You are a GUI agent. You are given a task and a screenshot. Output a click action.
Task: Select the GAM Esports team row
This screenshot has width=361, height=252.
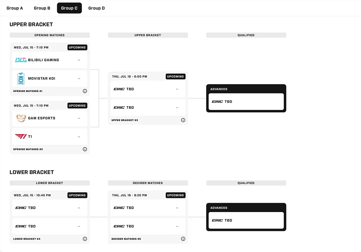pos(50,118)
